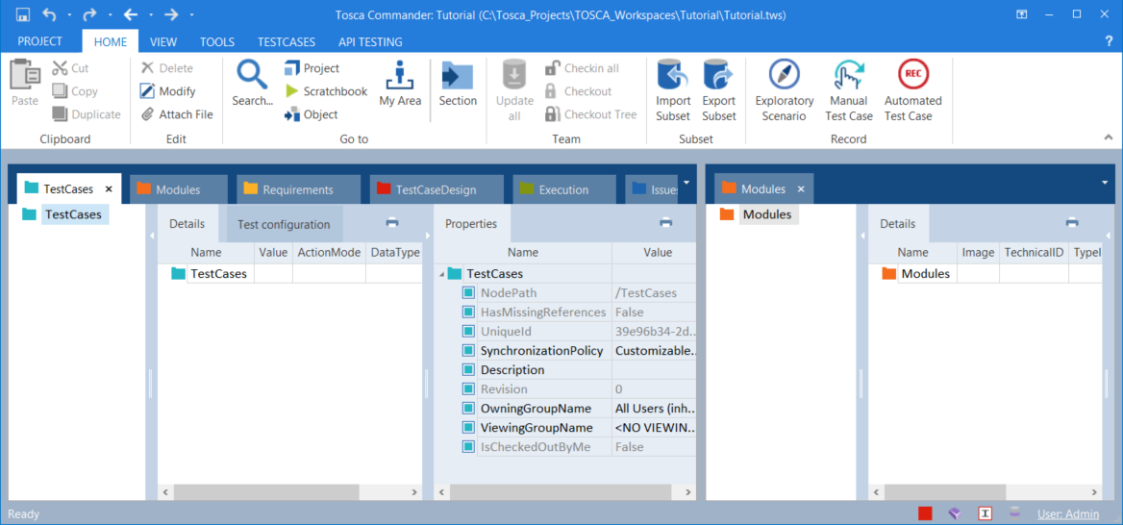Open the Back navigation dropdown arrow
Image resolution: width=1123 pixels, height=525 pixels.
151,15
